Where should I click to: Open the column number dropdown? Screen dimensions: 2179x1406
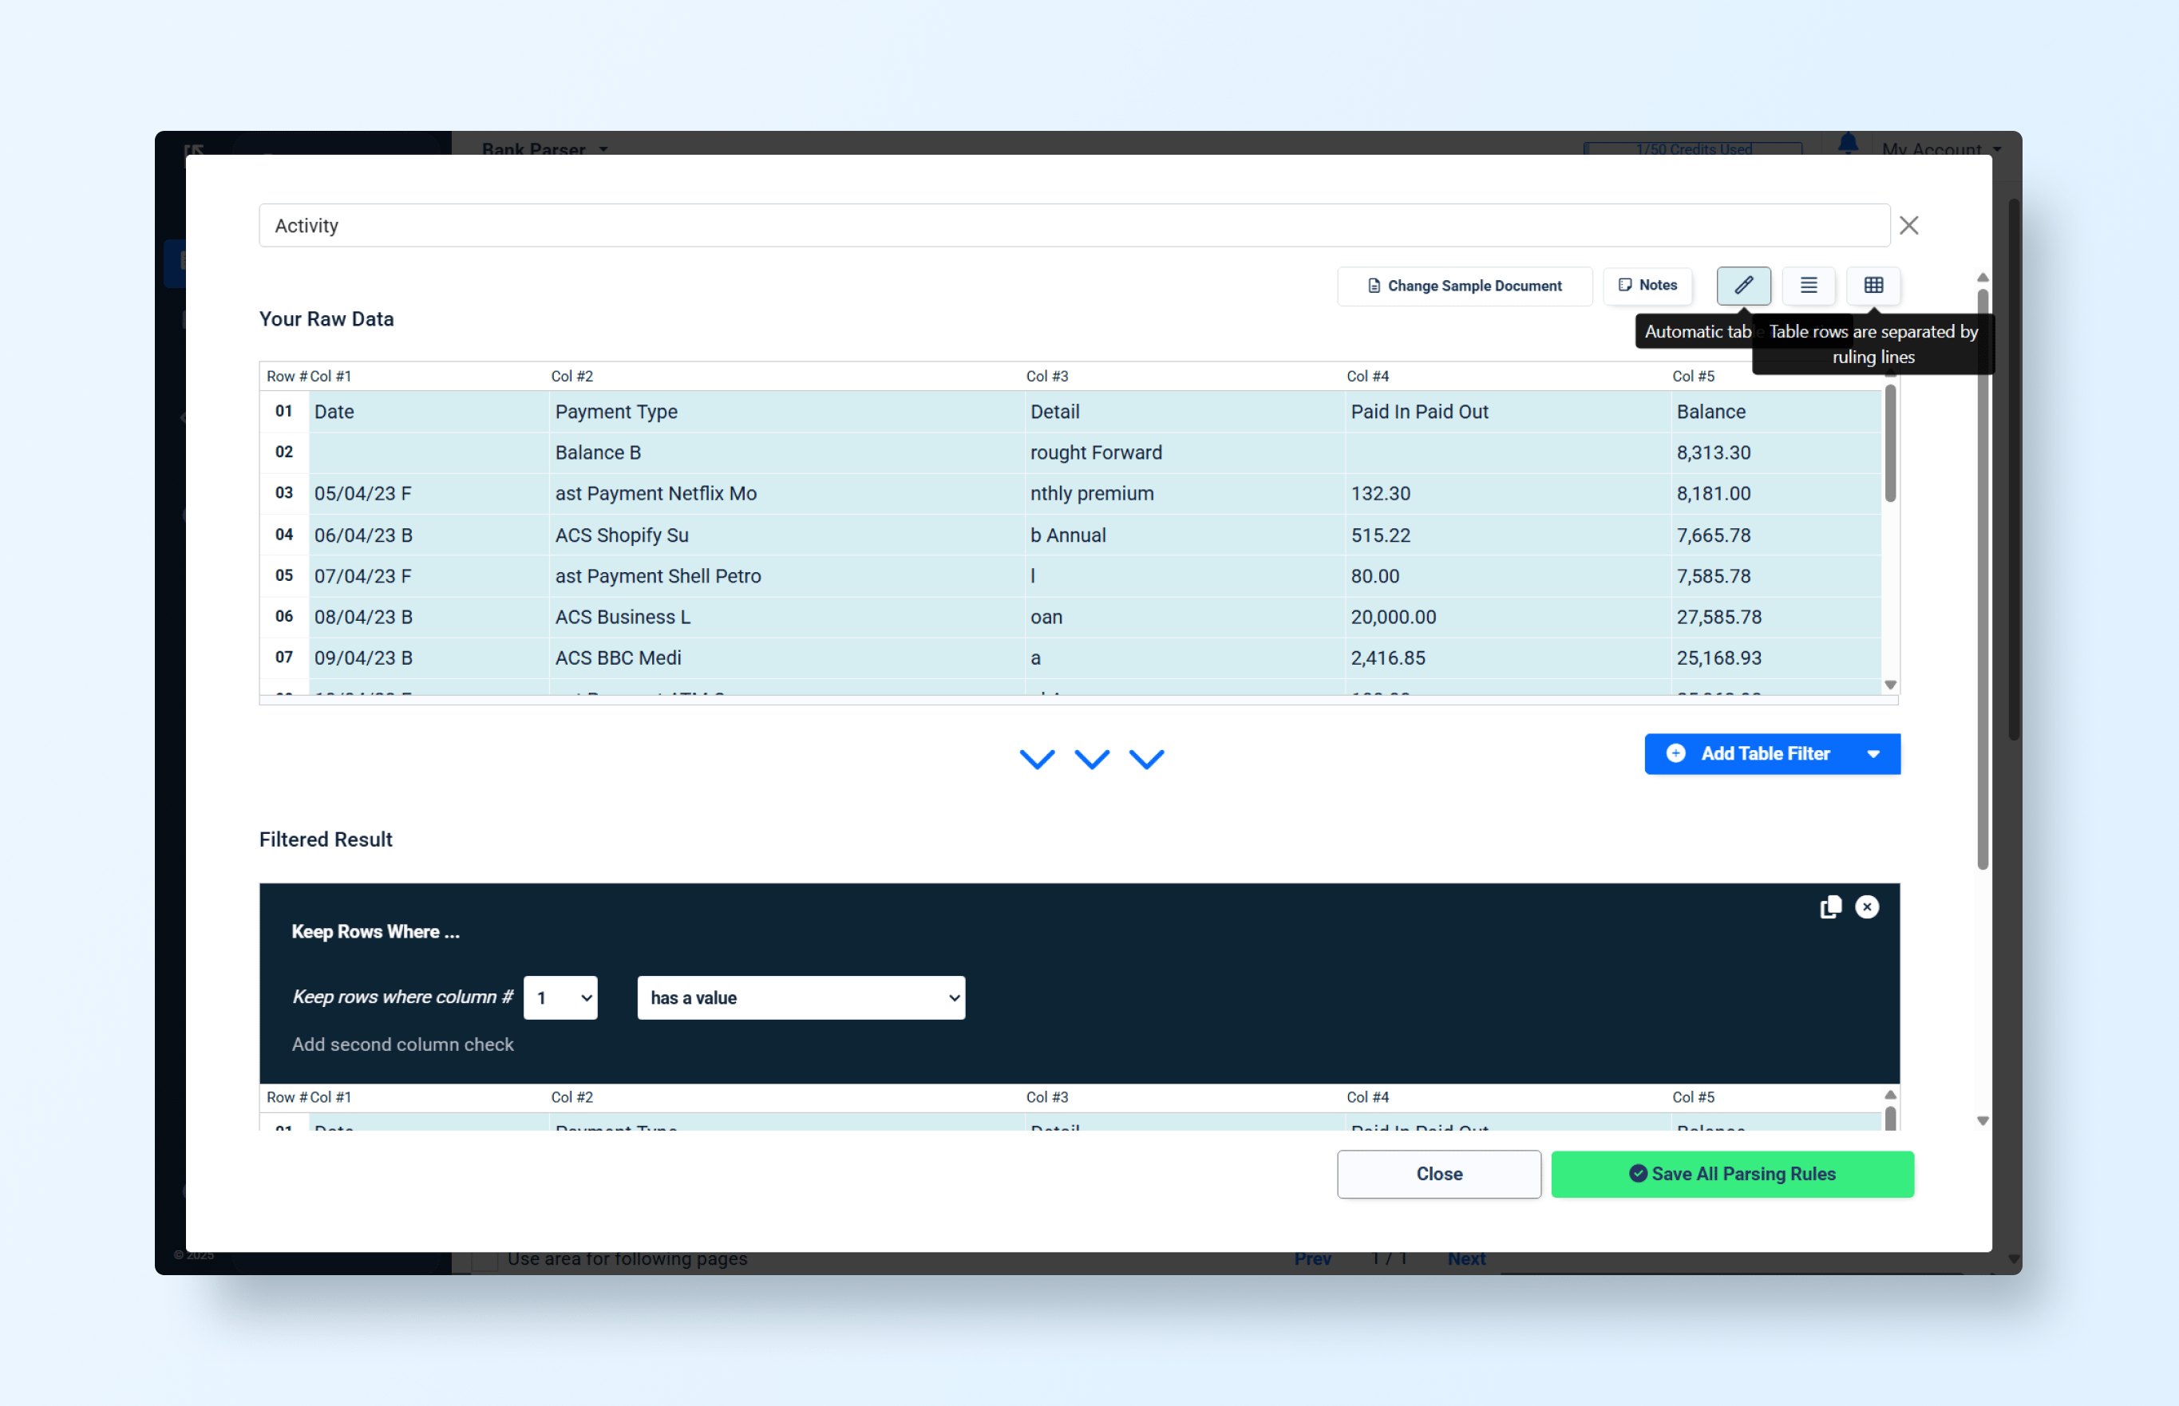tap(560, 997)
